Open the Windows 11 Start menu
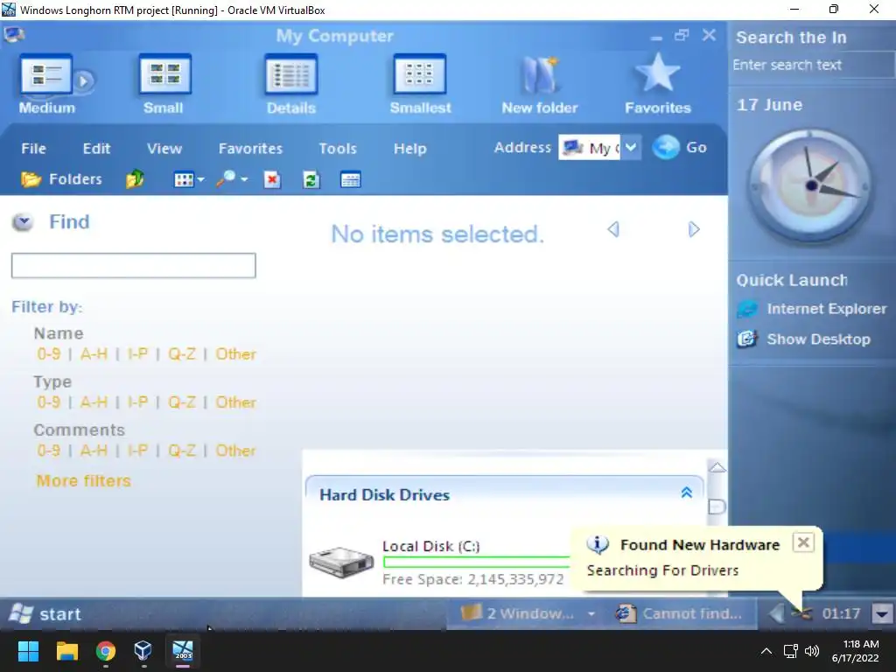This screenshot has height=672, width=896. tap(28, 651)
